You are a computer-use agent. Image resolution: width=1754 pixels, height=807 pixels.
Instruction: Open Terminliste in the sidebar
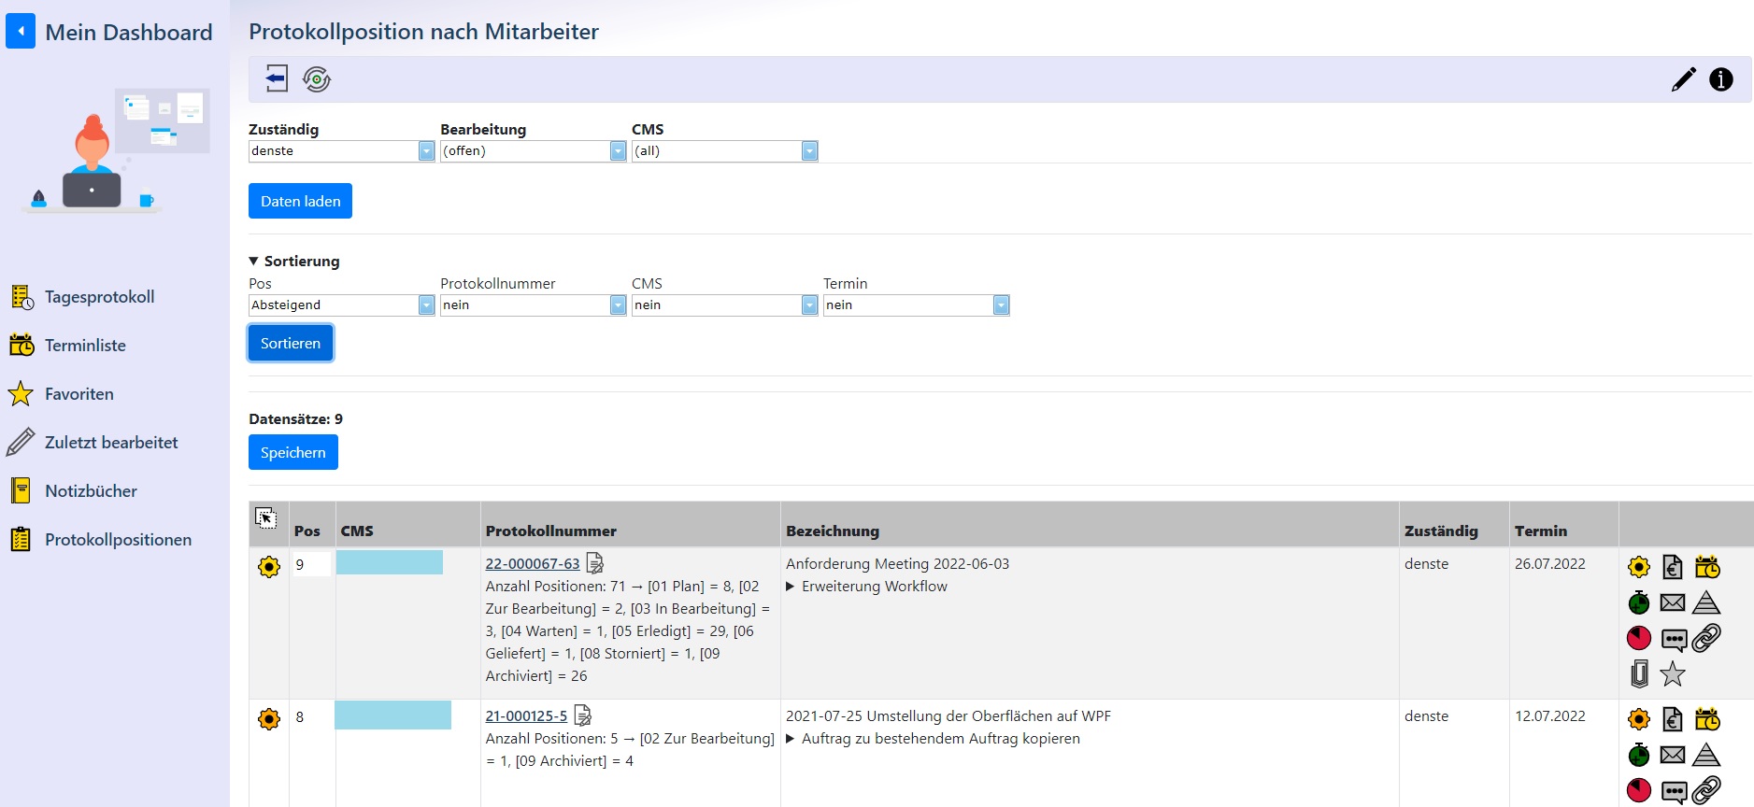[85, 346]
